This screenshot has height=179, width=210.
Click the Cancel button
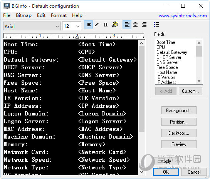coord(194,172)
